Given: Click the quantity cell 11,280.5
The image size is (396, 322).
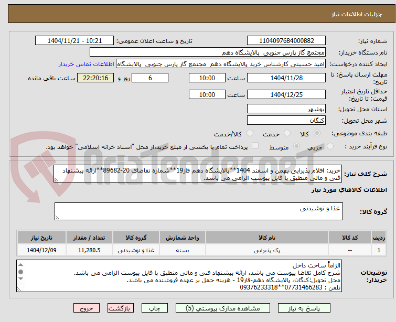Looking at the screenshot, I should 89,250.
